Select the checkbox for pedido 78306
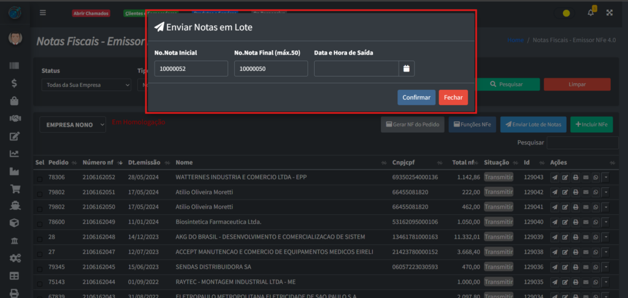Viewport: 628px width, 298px height. pos(40,178)
